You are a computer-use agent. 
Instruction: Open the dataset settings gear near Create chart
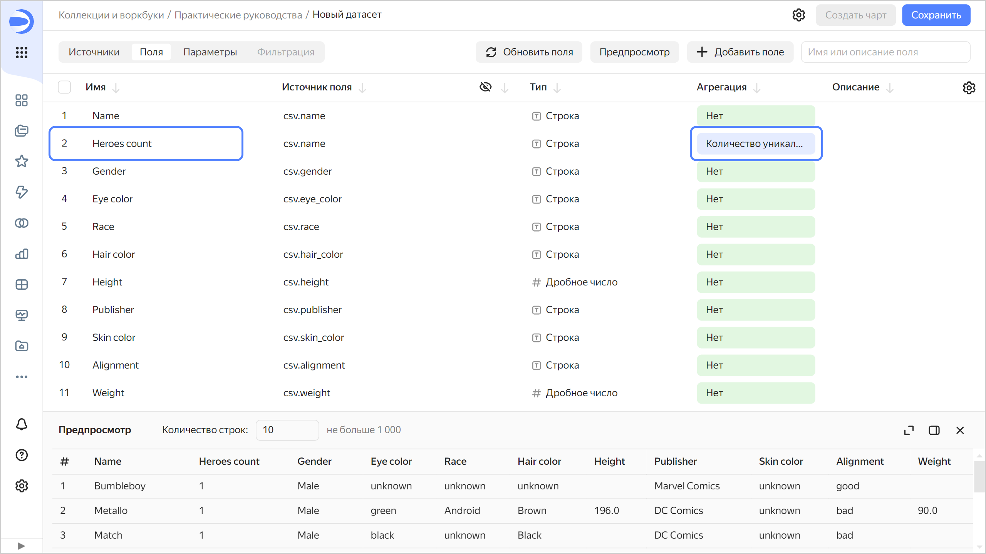coord(799,15)
